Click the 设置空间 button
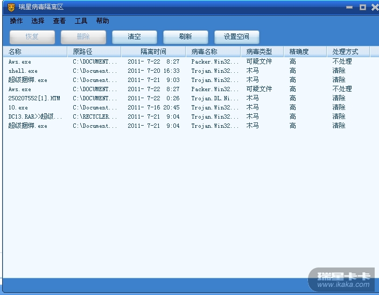Viewport: 379px width, 295px height. (x=237, y=37)
